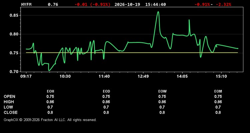Click the EOW OPEN value 0.75
Viewport: 250px width, 133px height.
click(162, 96)
